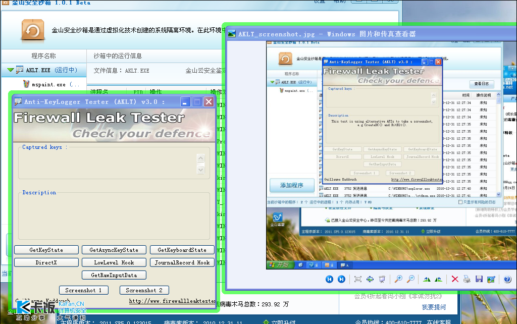Click the AKLT.EXE program icon in sandbox list
The image size is (517, 324).
tap(20, 70)
